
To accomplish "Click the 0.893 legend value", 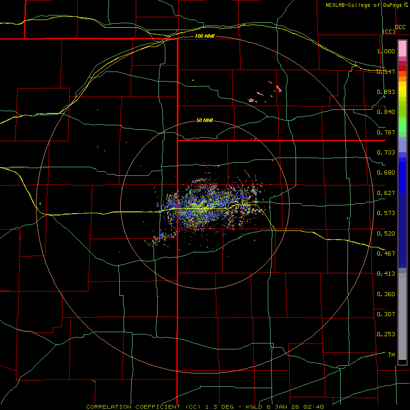I will coord(386,92).
